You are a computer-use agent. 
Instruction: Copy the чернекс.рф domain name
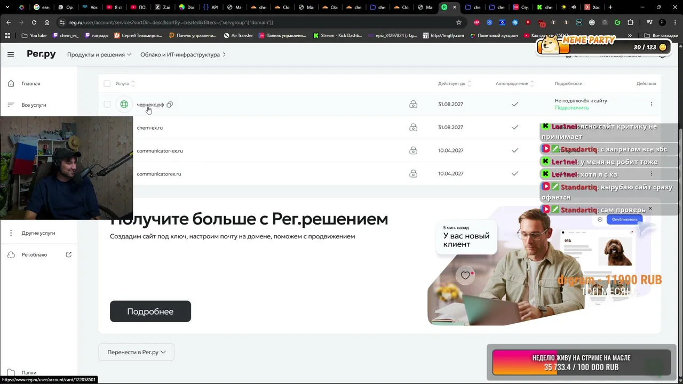pyautogui.click(x=170, y=105)
